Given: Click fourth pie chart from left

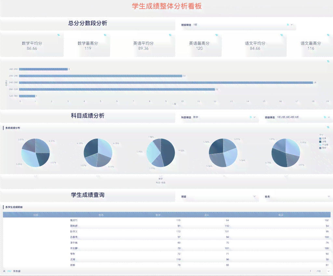Looking at the screenshot, I should coord(223,153).
